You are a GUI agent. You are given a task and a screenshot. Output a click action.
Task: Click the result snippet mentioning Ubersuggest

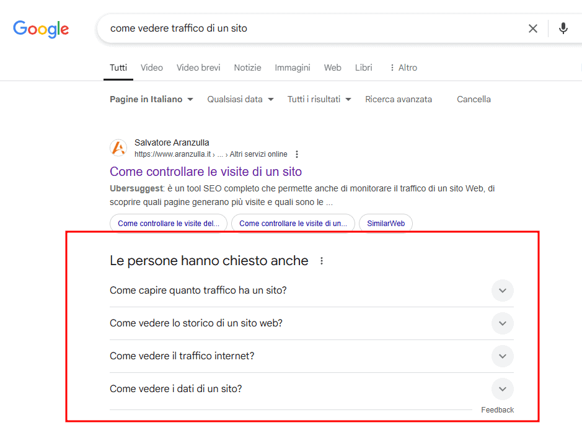(302, 195)
